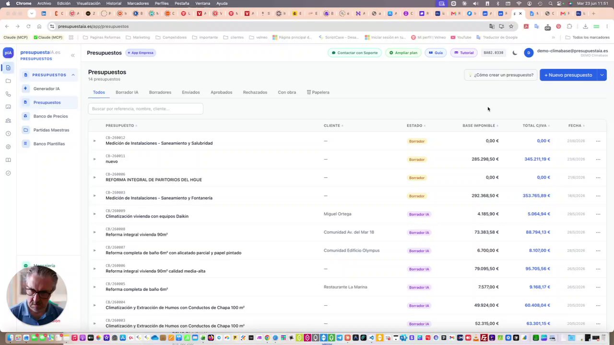Switch to the Borrador IA tab
614x345 pixels.
(127, 92)
